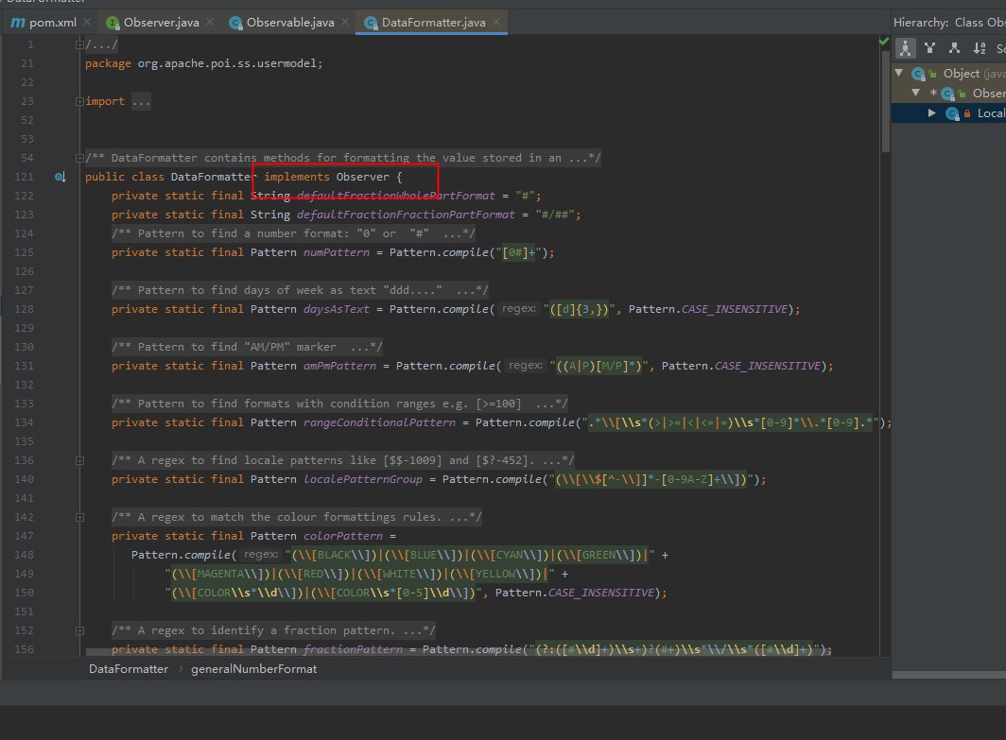The width and height of the screenshot is (1006, 740).
Task: Click the interface icon on the Observer.java tab
Action: (x=113, y=23)
